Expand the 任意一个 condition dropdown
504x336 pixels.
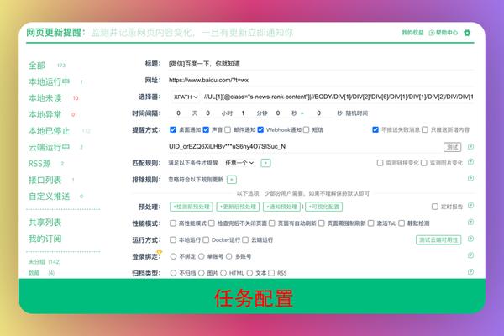point(239,163)
